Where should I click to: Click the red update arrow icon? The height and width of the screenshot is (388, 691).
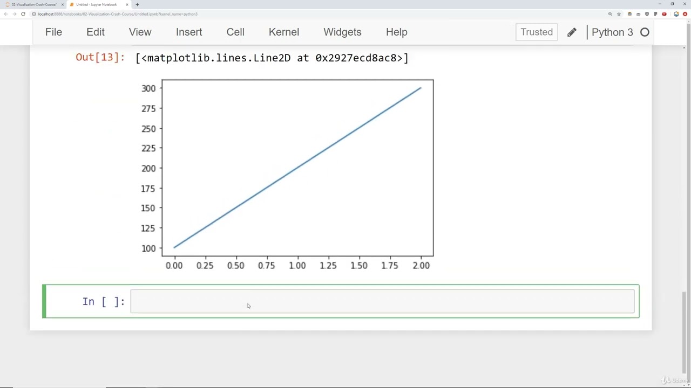[x=685, y=14]
